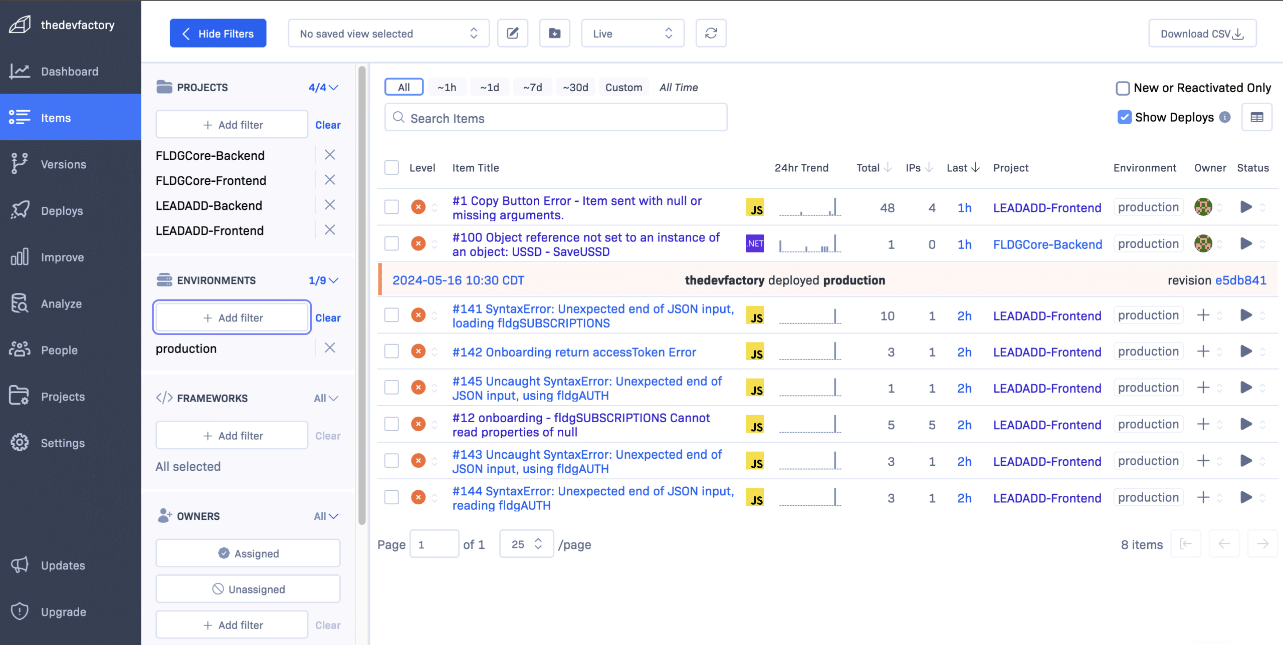Enable the New or Reactivated Only checkbox

1124,88
